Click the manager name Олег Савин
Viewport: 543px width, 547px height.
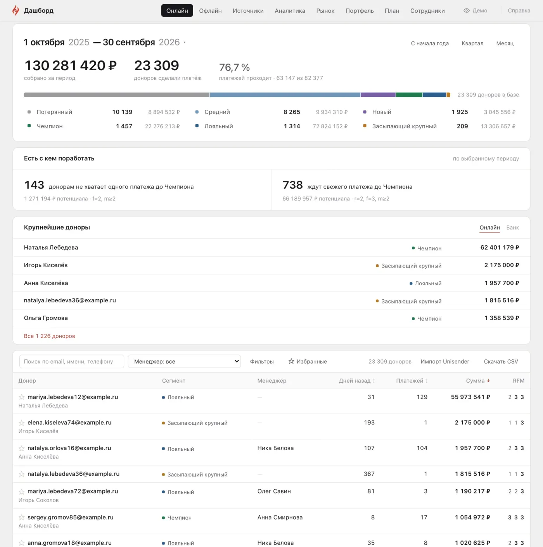pos(274,492)
